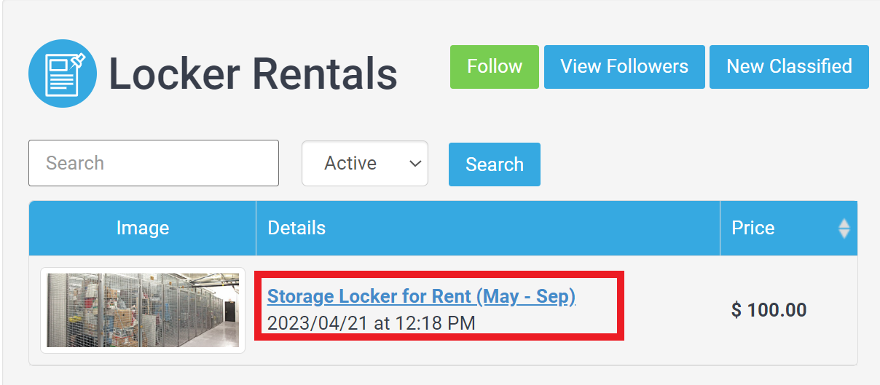Click the Price column sort arrows icon
880x385 pixels.
pyautogui.click(x=844, y=229)
